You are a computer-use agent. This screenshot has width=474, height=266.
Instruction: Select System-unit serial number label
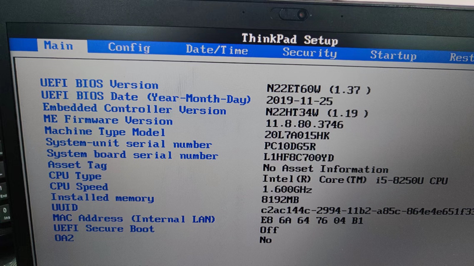129,143
